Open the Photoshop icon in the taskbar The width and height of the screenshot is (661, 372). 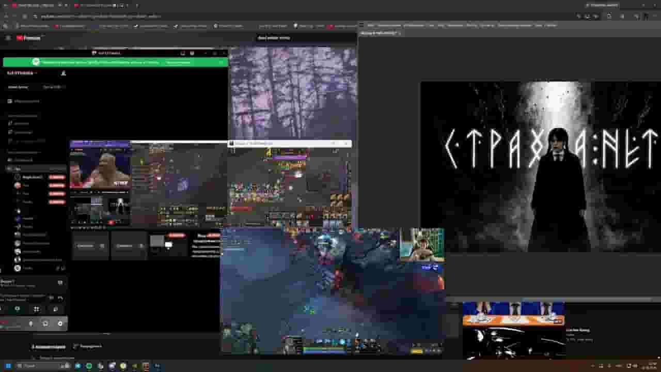[157, 366]
